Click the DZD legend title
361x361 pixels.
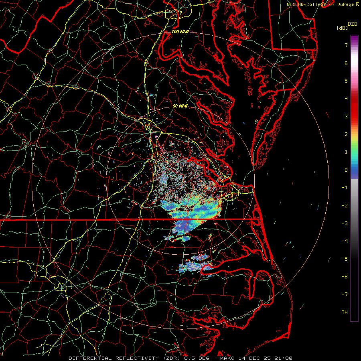[x=353, y=24]
